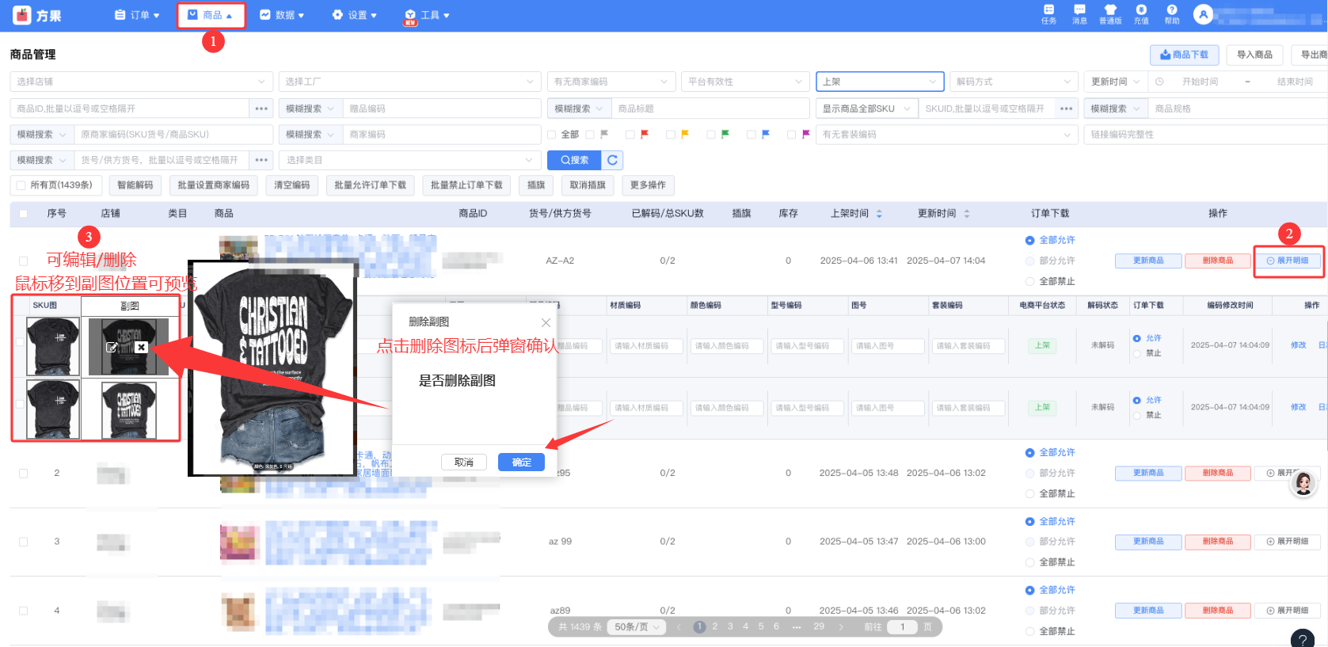1328x647 pixels.
Task: Open the 商品 menu
Action: point(211,15)
